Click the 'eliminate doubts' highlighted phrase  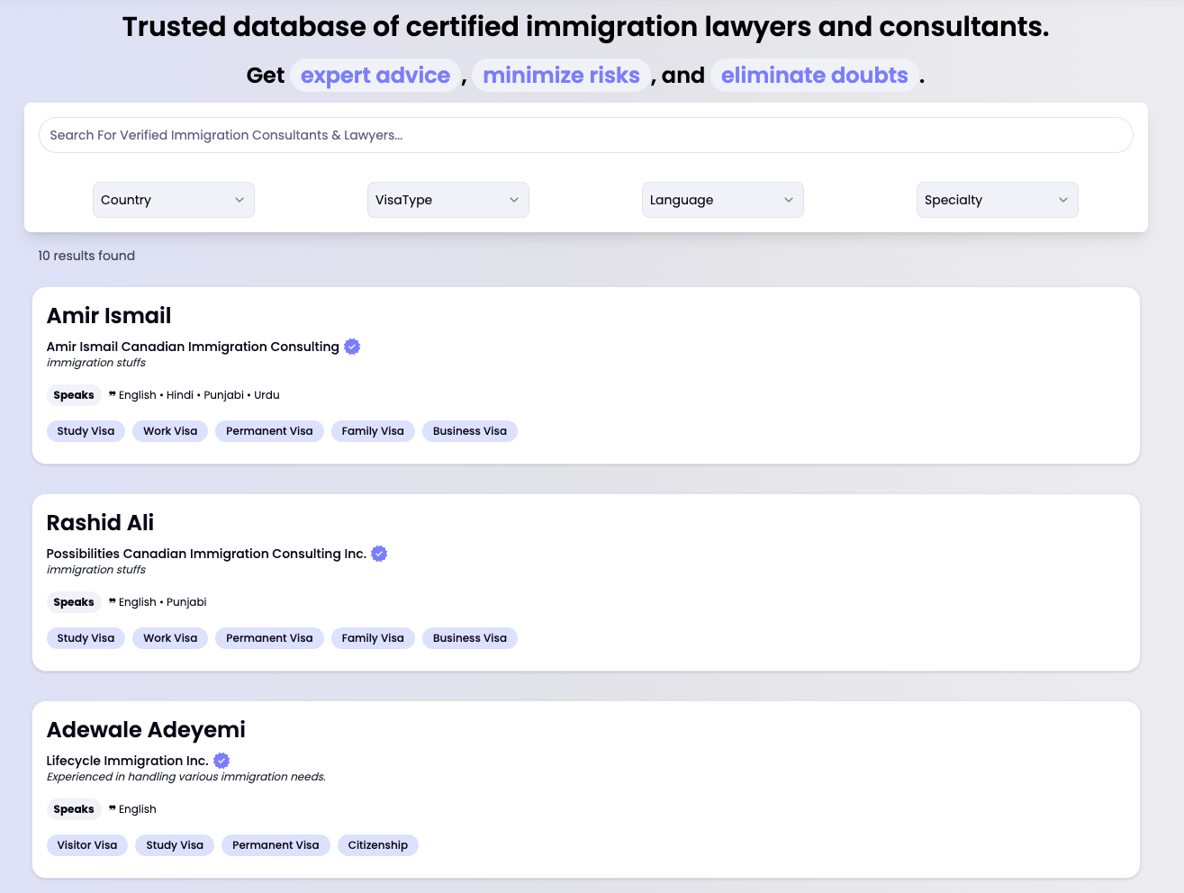814,76
